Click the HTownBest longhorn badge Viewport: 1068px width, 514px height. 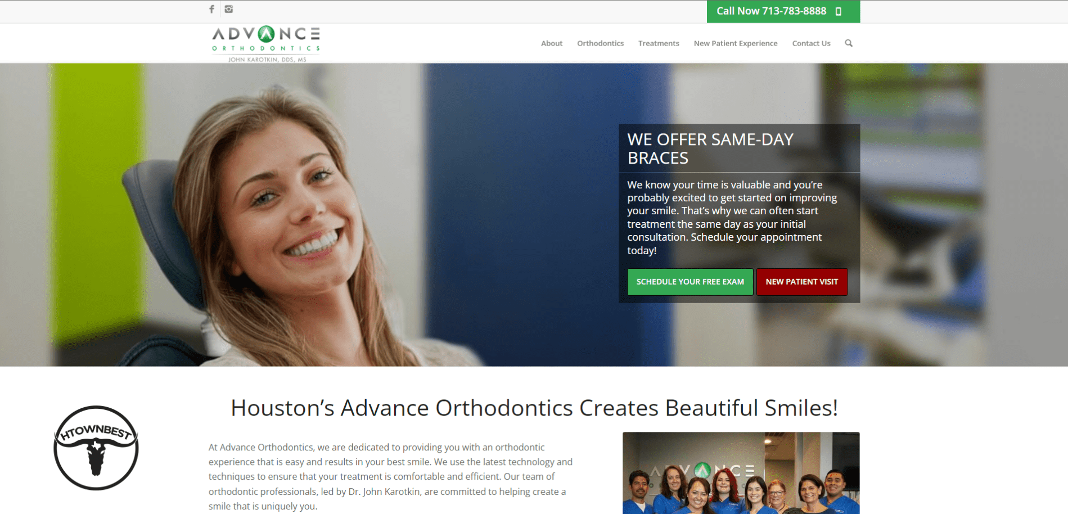pos(96,448)
